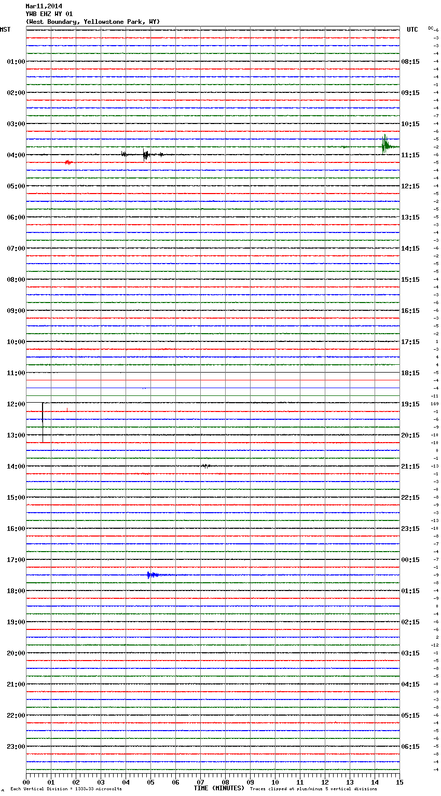Screen dimensions: 441x796
Task: Select the black seismic burst on the 04:00 trace
Action: coord(146,155)
